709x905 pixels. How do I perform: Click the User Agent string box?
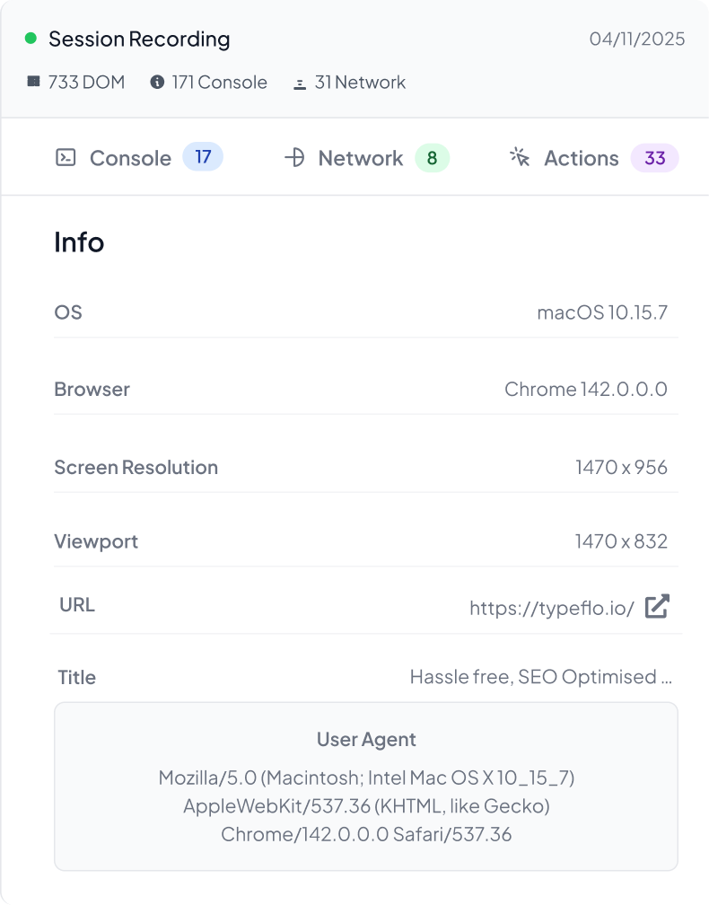point(366,786)
